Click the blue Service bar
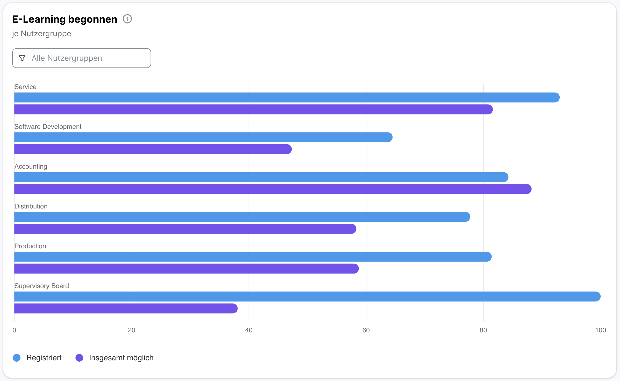The height and width of the screenshot is (381, 620). point(287,98)
